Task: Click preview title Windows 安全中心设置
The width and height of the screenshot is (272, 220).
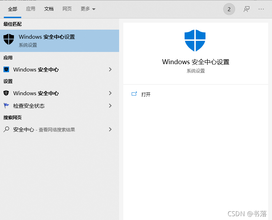Action: (x=196, y=62)
